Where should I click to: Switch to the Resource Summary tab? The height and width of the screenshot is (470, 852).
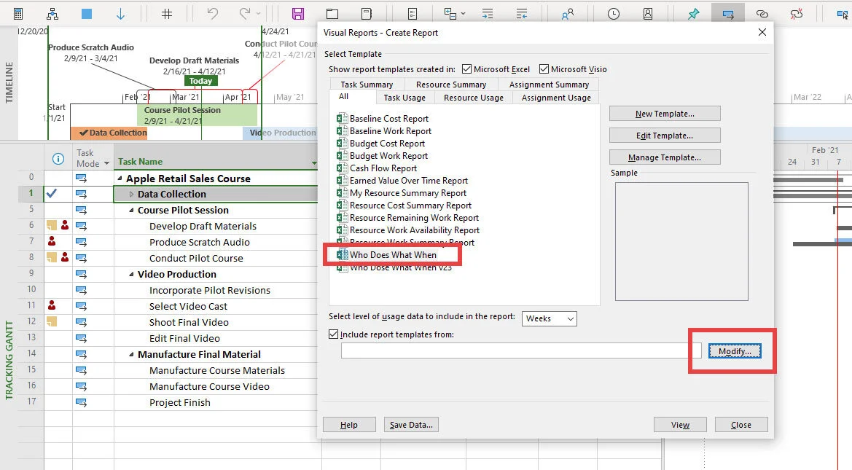[x=451, y=85]
